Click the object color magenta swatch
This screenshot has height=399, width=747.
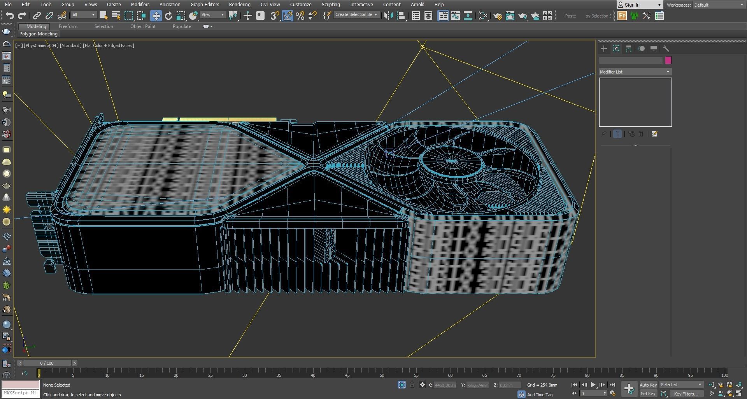(x=668, y=60)
